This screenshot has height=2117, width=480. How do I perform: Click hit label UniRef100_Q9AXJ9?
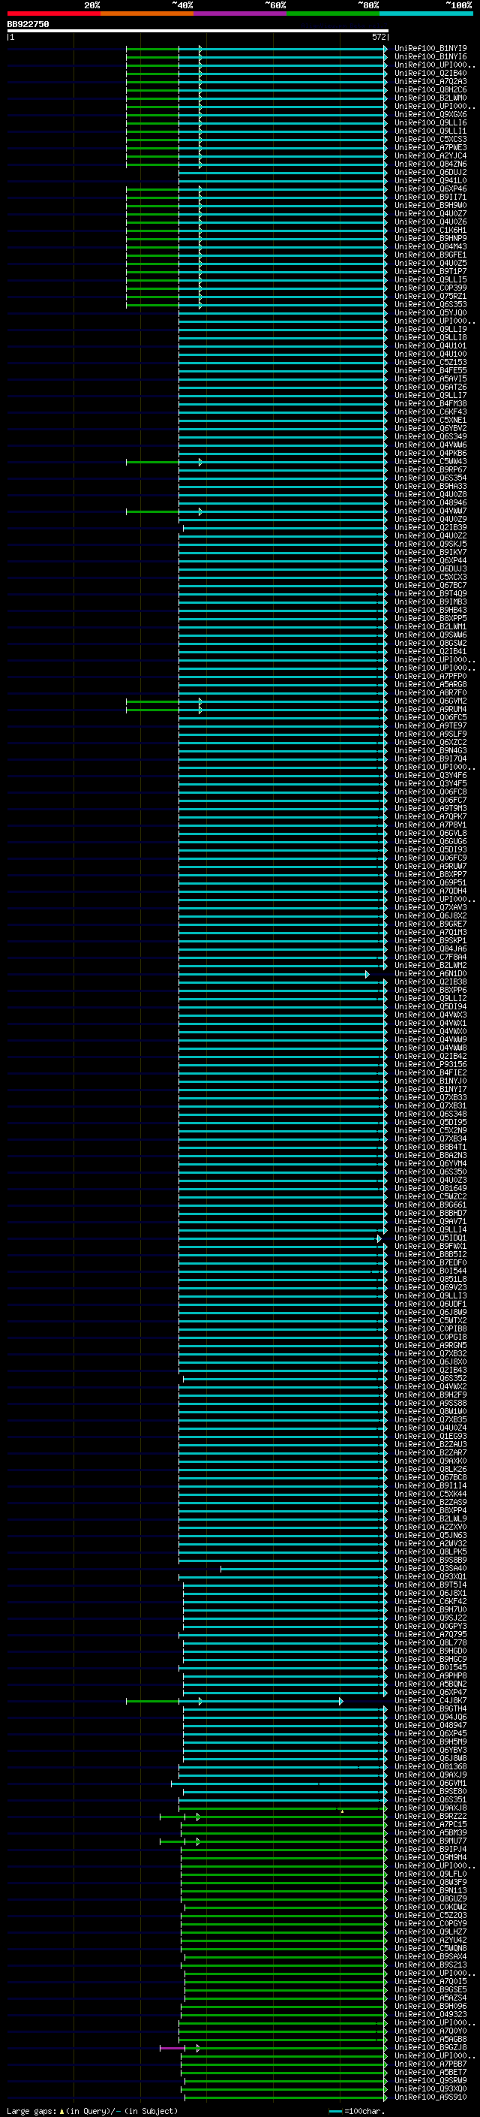pos(430,1775)
